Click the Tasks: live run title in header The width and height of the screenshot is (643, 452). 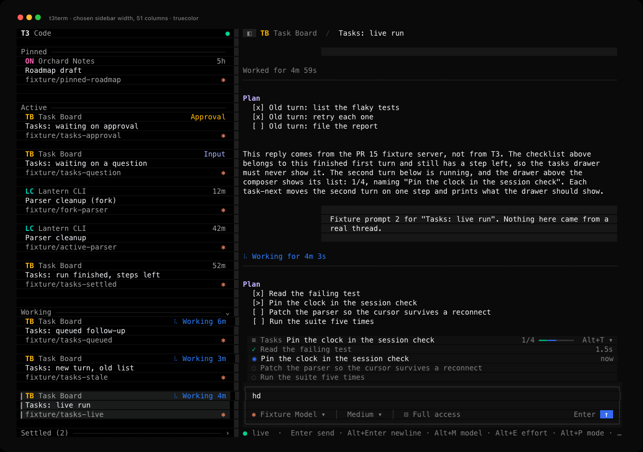(x=371, y=33)
